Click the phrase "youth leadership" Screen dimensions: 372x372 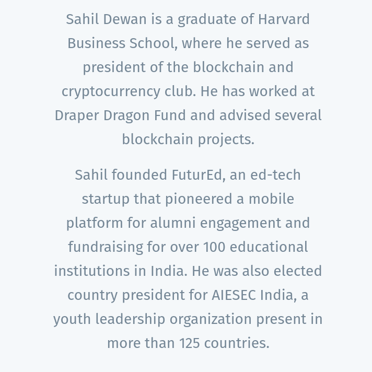[109, 320]
